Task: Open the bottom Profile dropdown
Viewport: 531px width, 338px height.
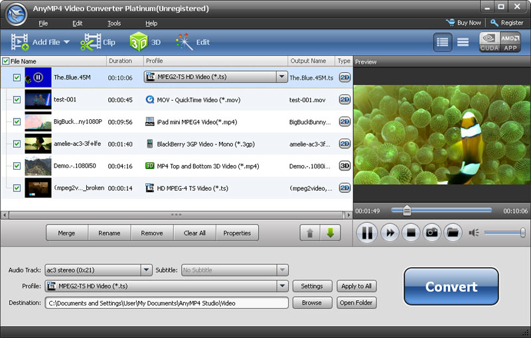Action: tap(283, 286)
